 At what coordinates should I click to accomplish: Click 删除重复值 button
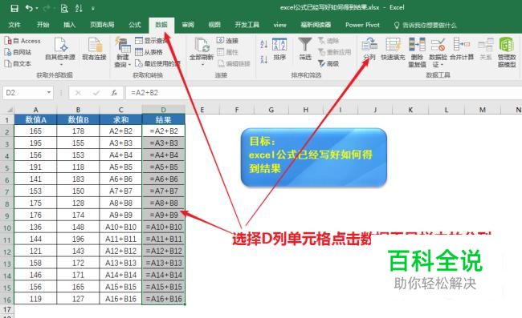pyautogui.click(x=417, y=52)
